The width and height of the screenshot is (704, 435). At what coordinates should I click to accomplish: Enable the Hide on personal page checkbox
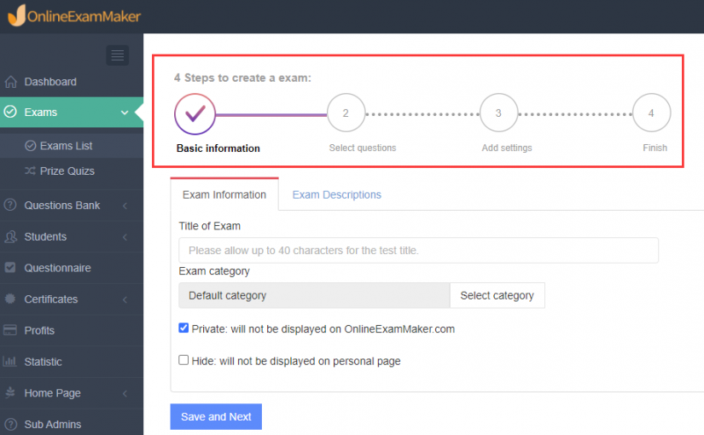[x=183, y=361]
